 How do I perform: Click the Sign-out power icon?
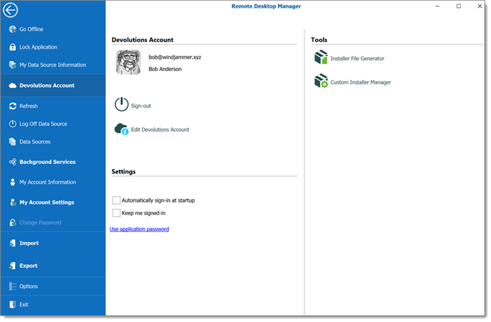pos(121,104)
